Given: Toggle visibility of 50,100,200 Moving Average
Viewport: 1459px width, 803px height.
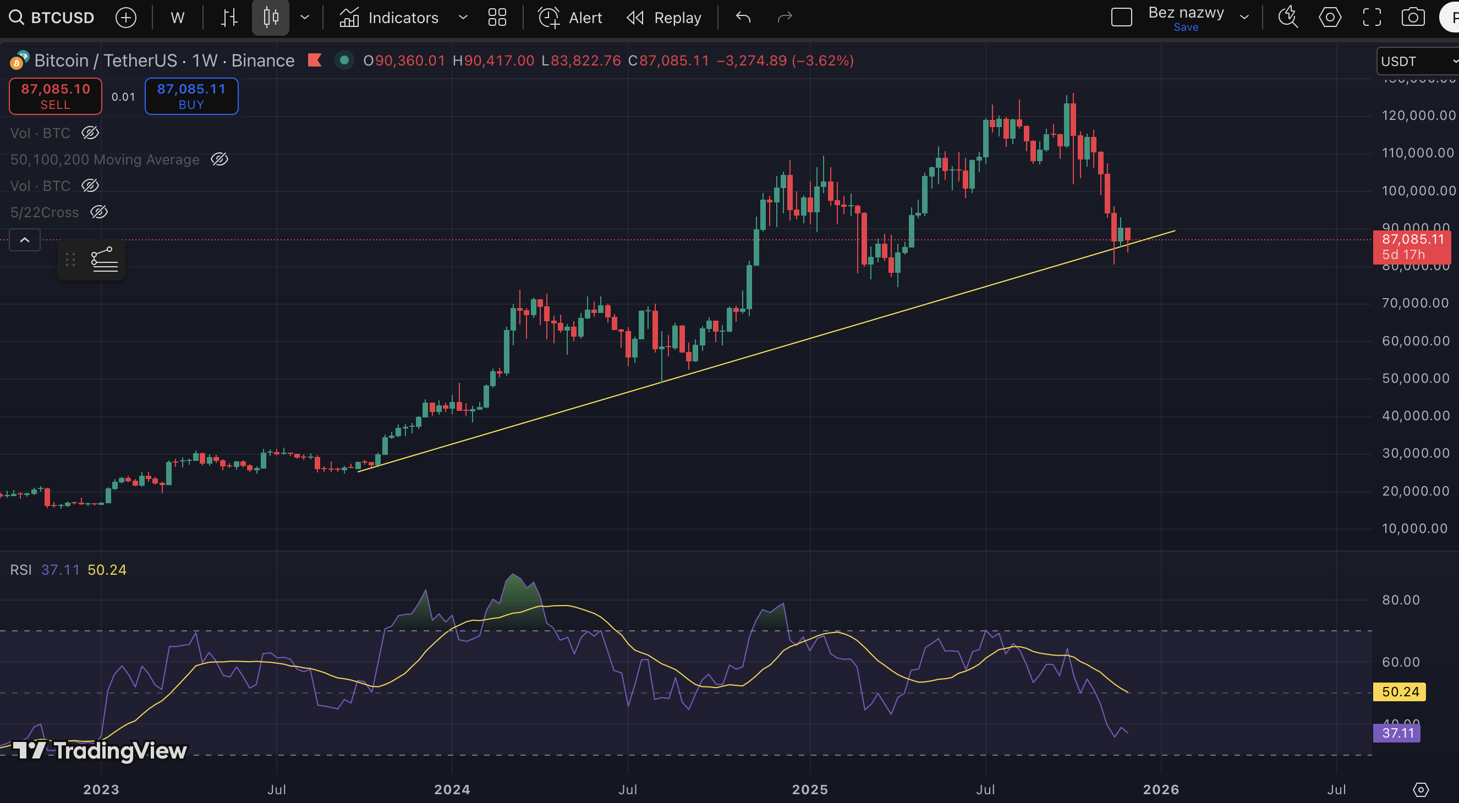Looking at the screenshot, I should point(219,159).
